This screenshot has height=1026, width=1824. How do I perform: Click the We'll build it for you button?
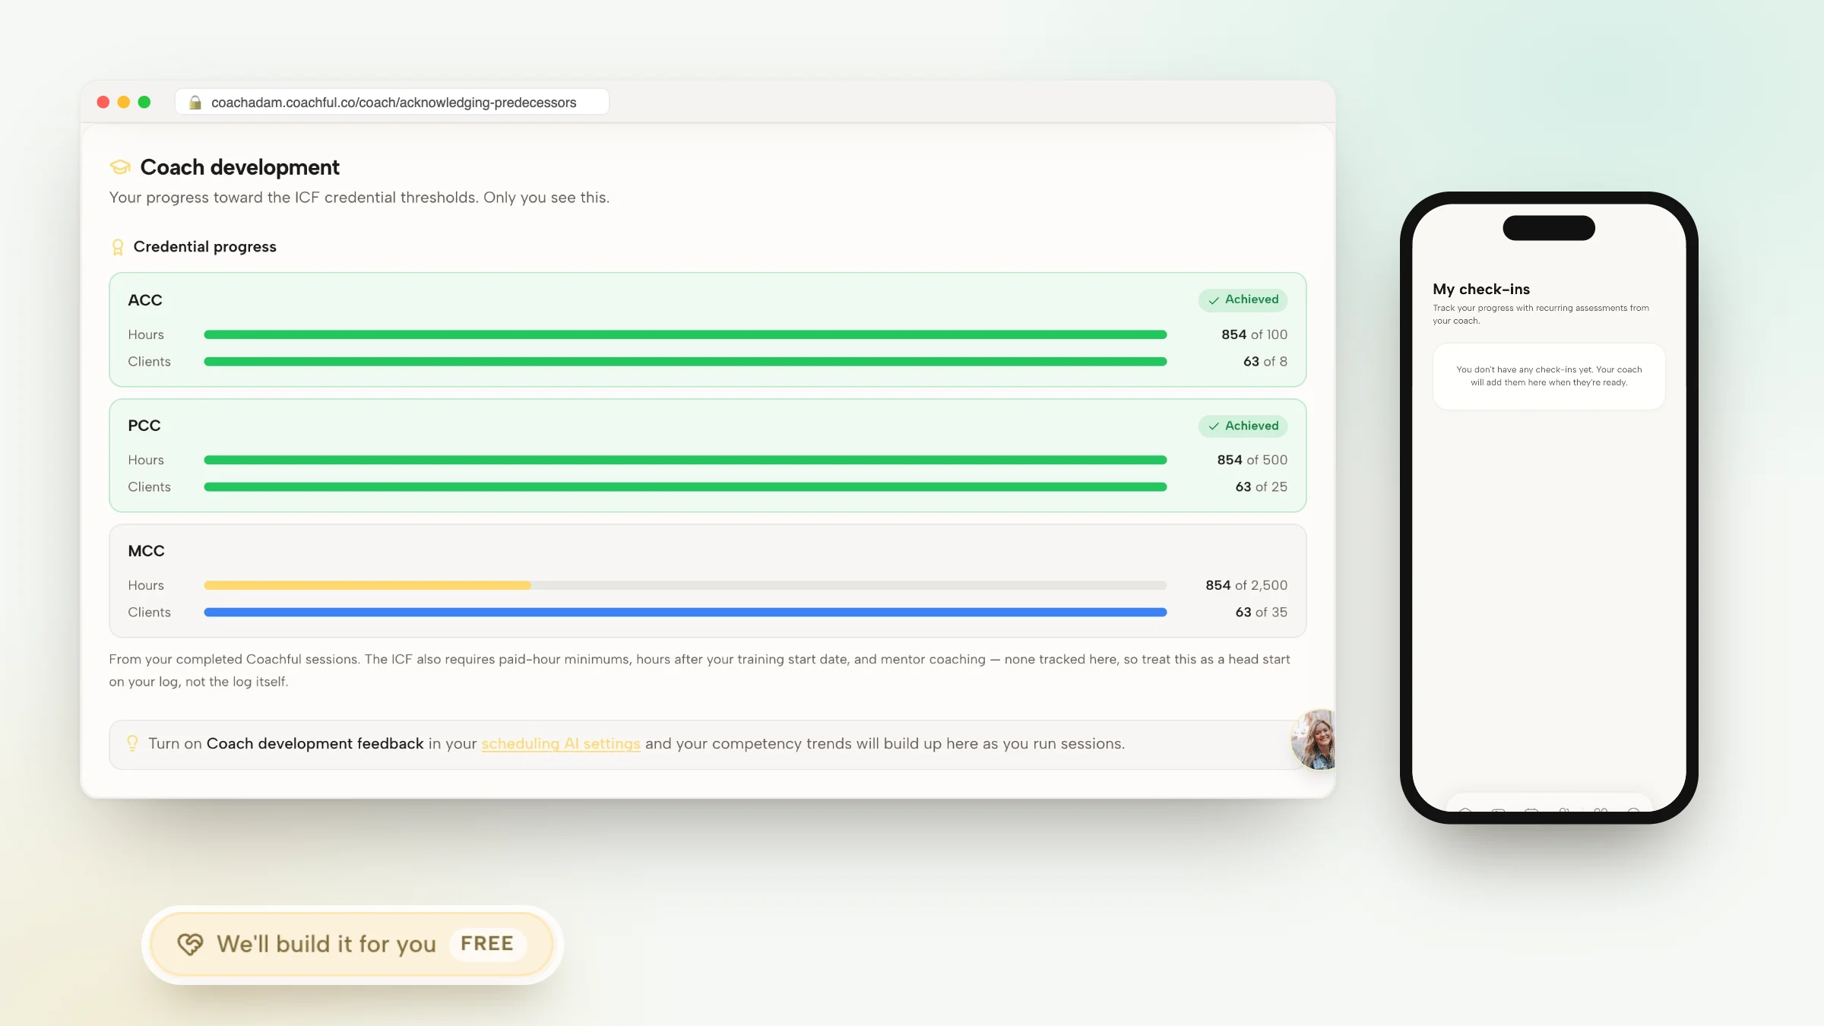pos(352,944)
